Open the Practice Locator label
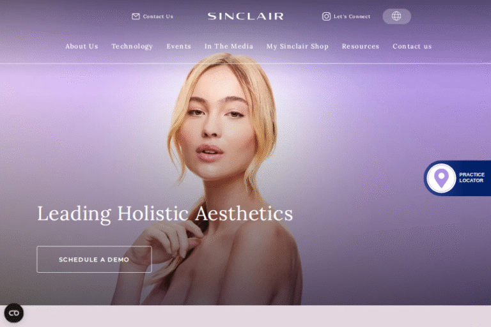Viewport: 491px width, 327px height. 472,178
